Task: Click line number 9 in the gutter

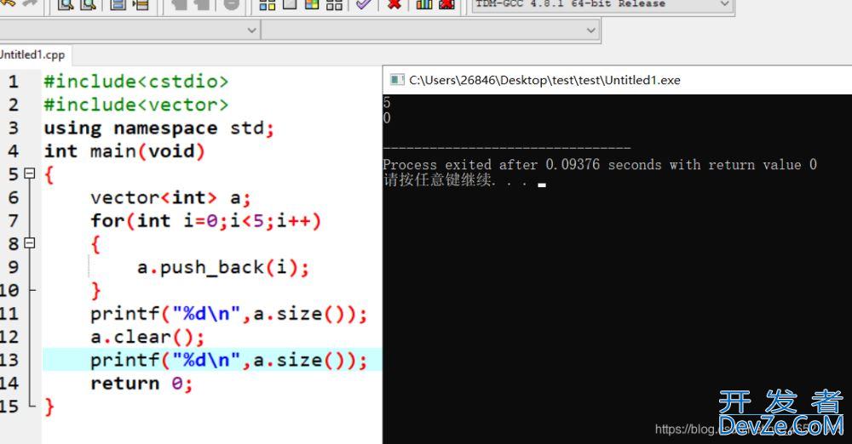Action: coord(14,267)
